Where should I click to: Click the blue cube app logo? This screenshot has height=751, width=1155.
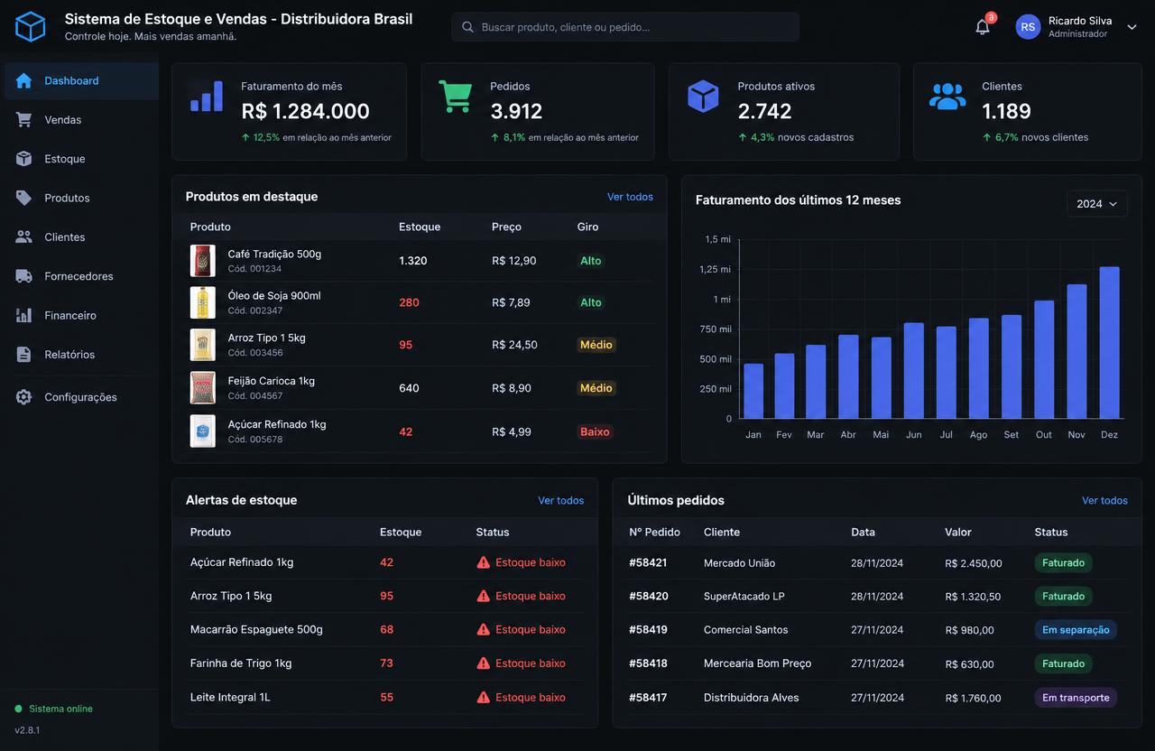tap(30, 27)
